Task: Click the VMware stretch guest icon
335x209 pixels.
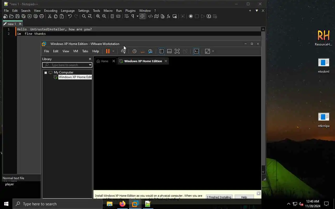Action: point(208,51)
